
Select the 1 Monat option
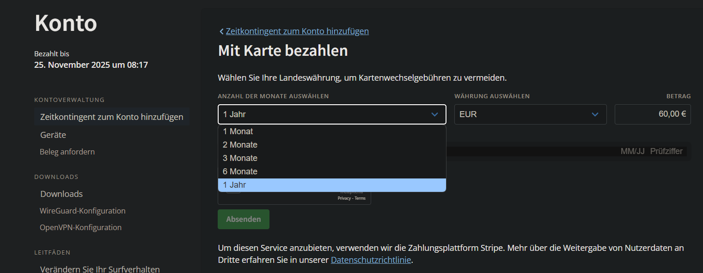(238, 131)
